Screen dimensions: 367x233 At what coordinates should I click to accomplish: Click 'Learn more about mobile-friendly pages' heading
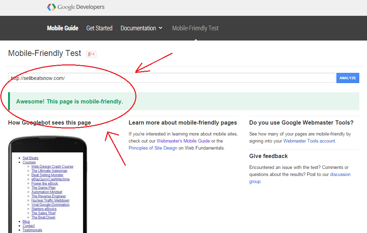click(183, 122)
